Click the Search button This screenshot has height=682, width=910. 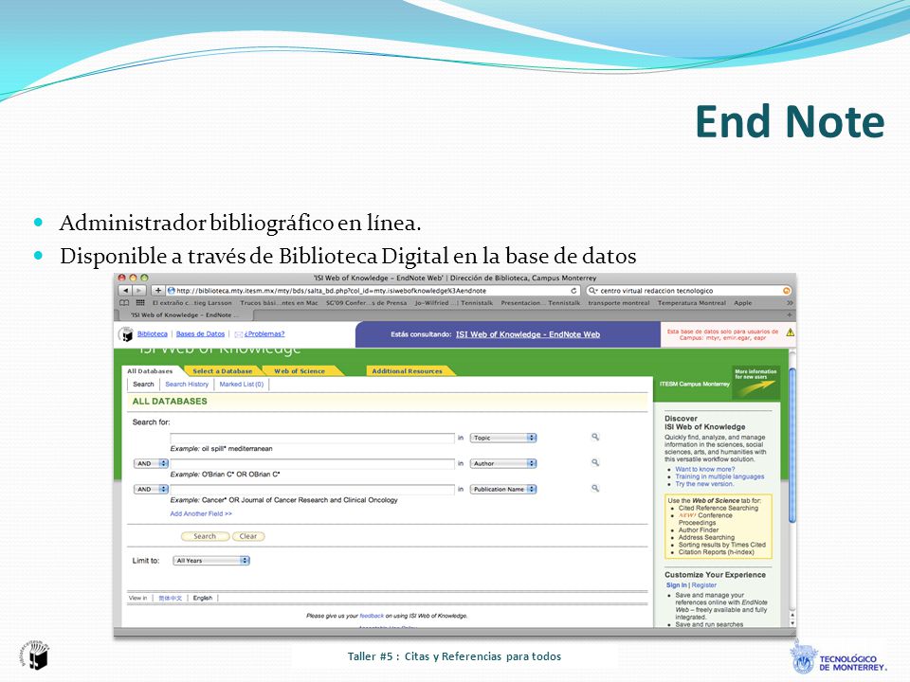(205, 536)
